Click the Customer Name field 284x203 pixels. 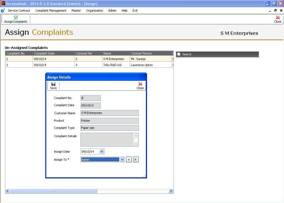(110, 113)
